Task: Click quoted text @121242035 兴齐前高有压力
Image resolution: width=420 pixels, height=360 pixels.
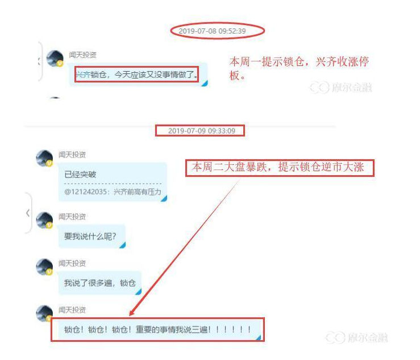Action: click(x=113, y=192)
